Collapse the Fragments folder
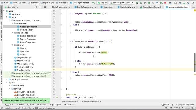This screenshot has height=110, width=196. (x=12, y=33)
